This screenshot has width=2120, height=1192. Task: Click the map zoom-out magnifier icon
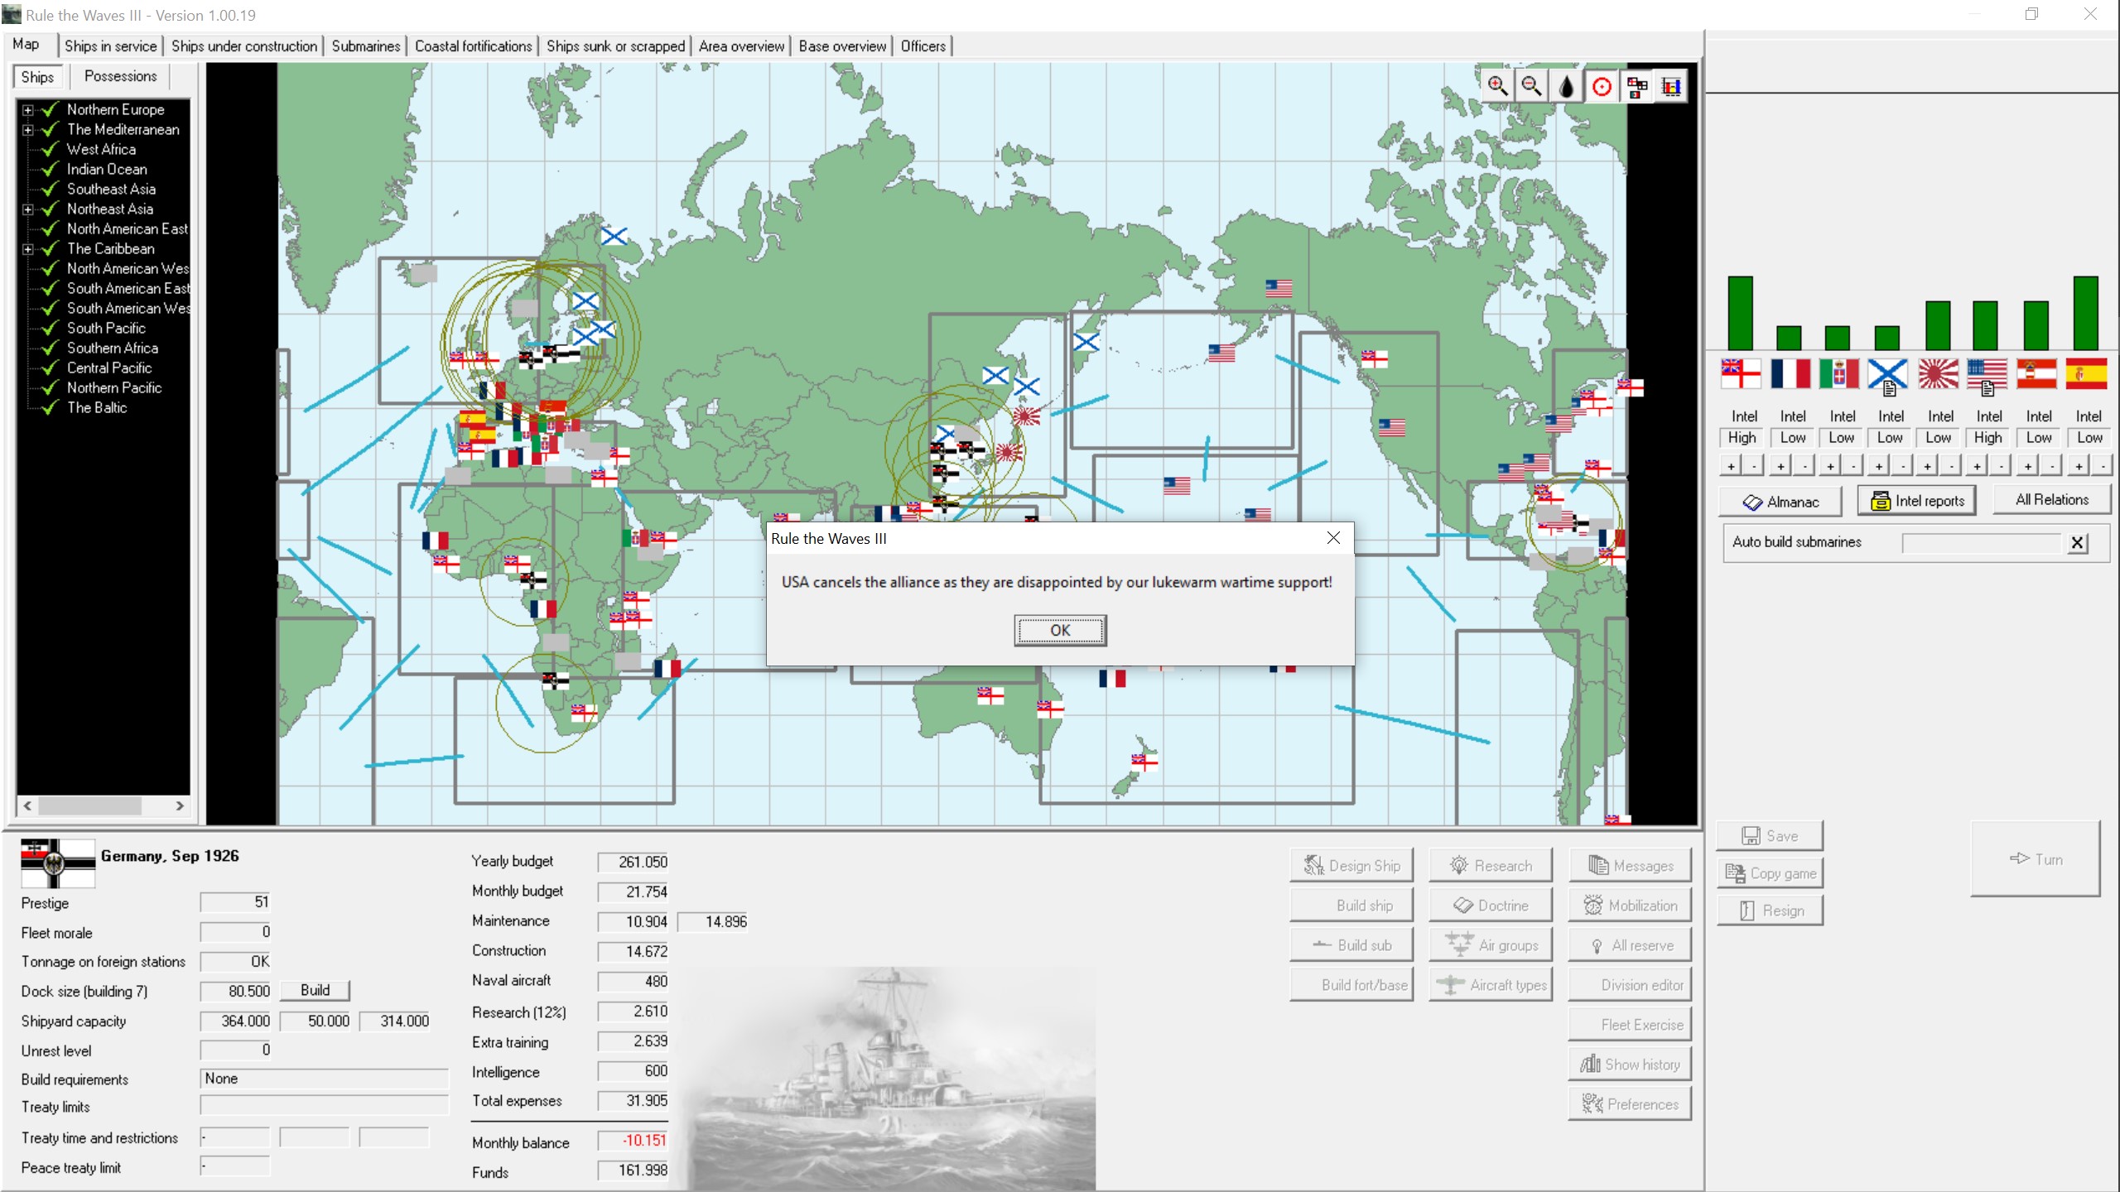(x=1532, y=86)
